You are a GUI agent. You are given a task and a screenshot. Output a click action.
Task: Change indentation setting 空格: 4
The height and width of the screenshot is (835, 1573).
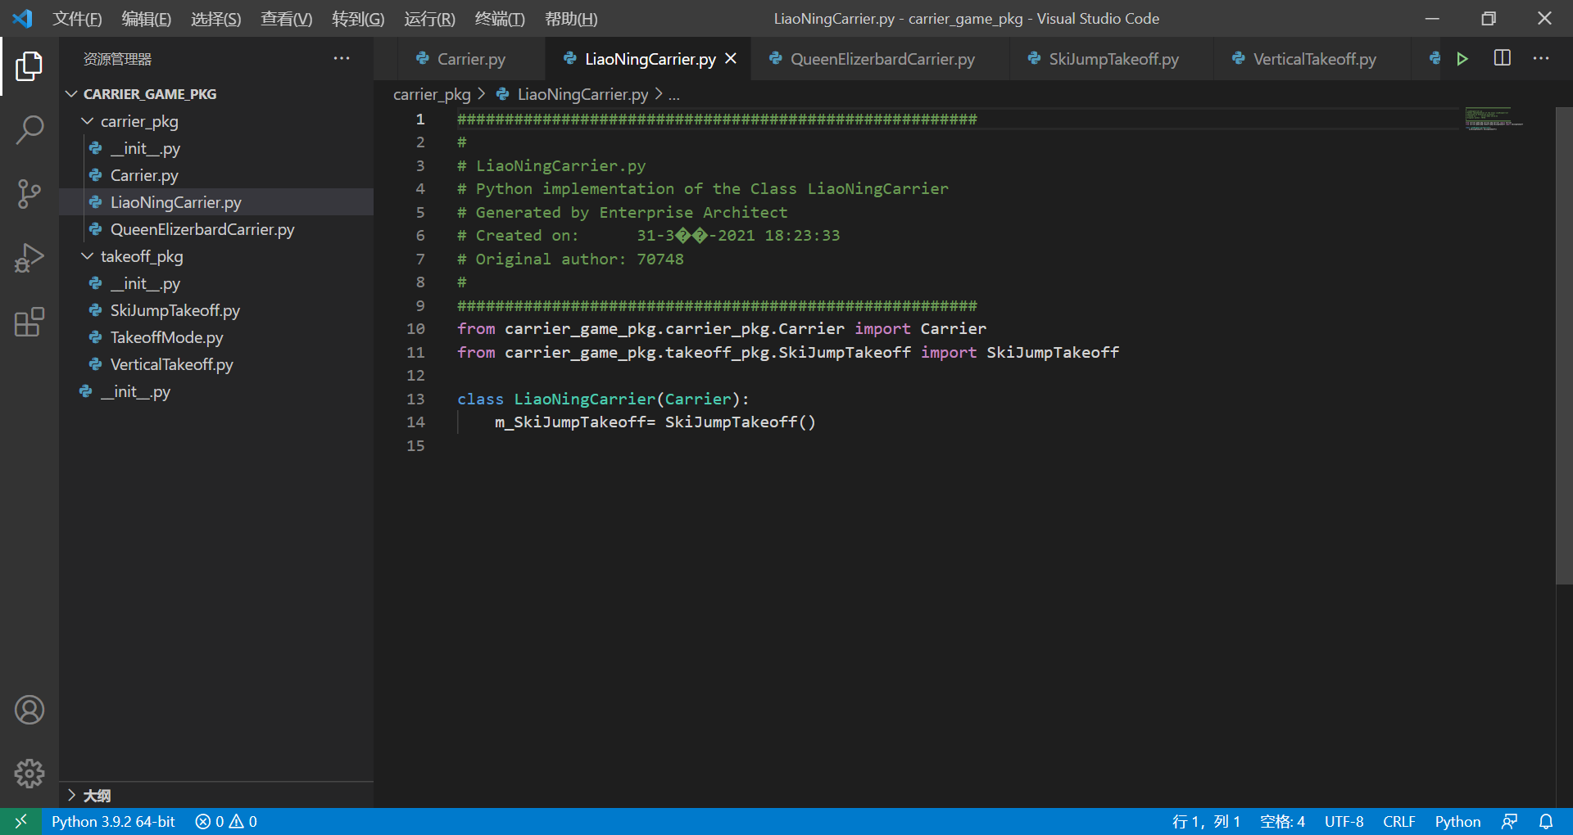[1282, 821]
